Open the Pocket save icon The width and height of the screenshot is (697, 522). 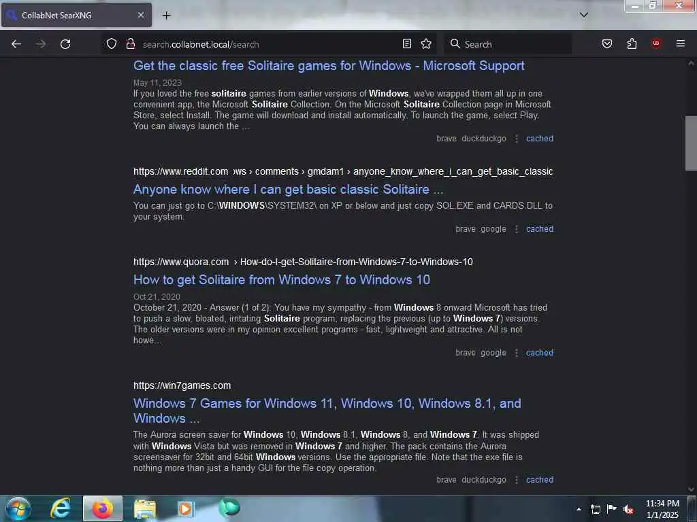[607, 43]
